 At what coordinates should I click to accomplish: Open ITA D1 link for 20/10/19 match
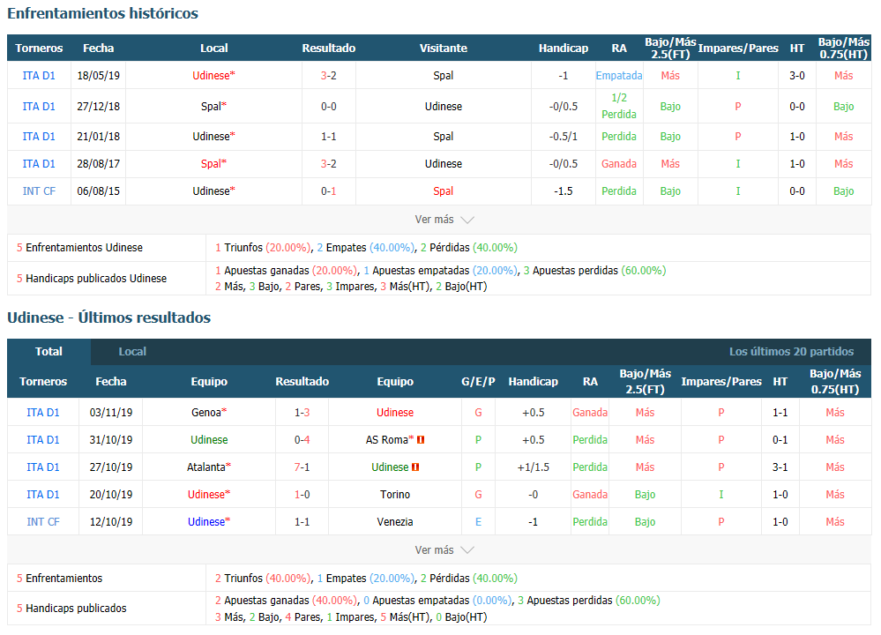click(42, 495)
